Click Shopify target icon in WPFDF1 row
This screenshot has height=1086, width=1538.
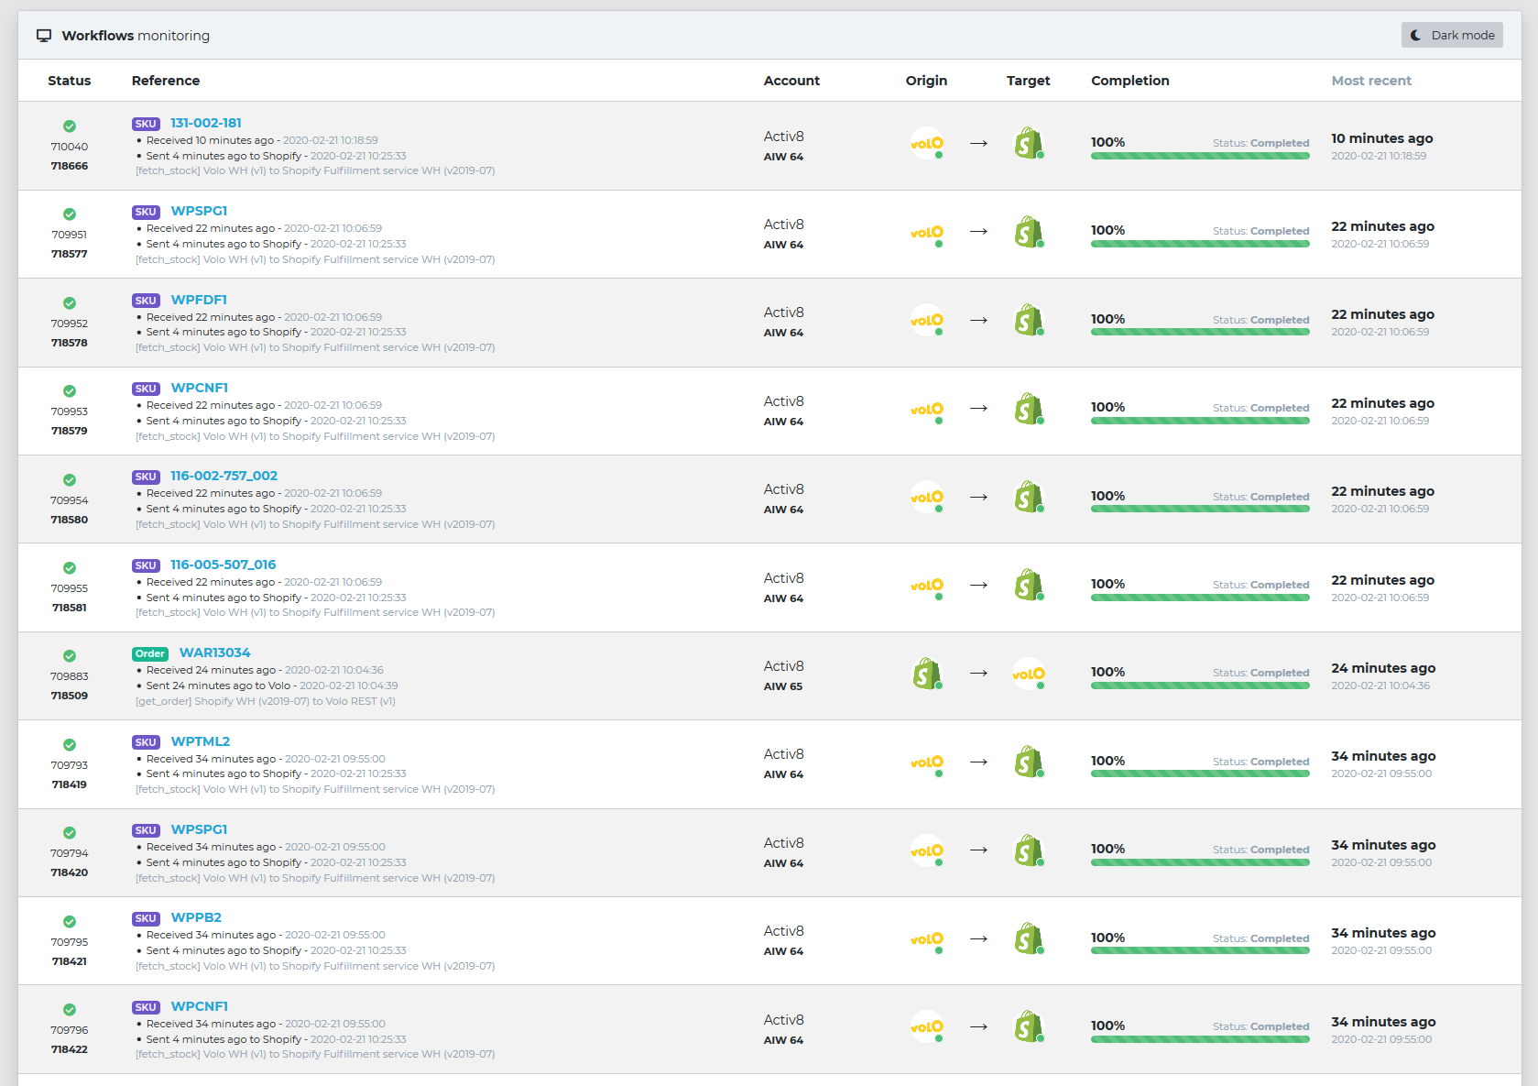click(x=1029, y=320)
